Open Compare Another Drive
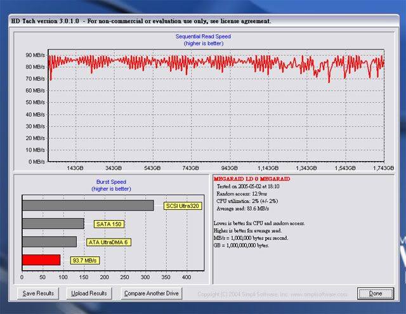The image size is (406, 314). tap(152, 293)
